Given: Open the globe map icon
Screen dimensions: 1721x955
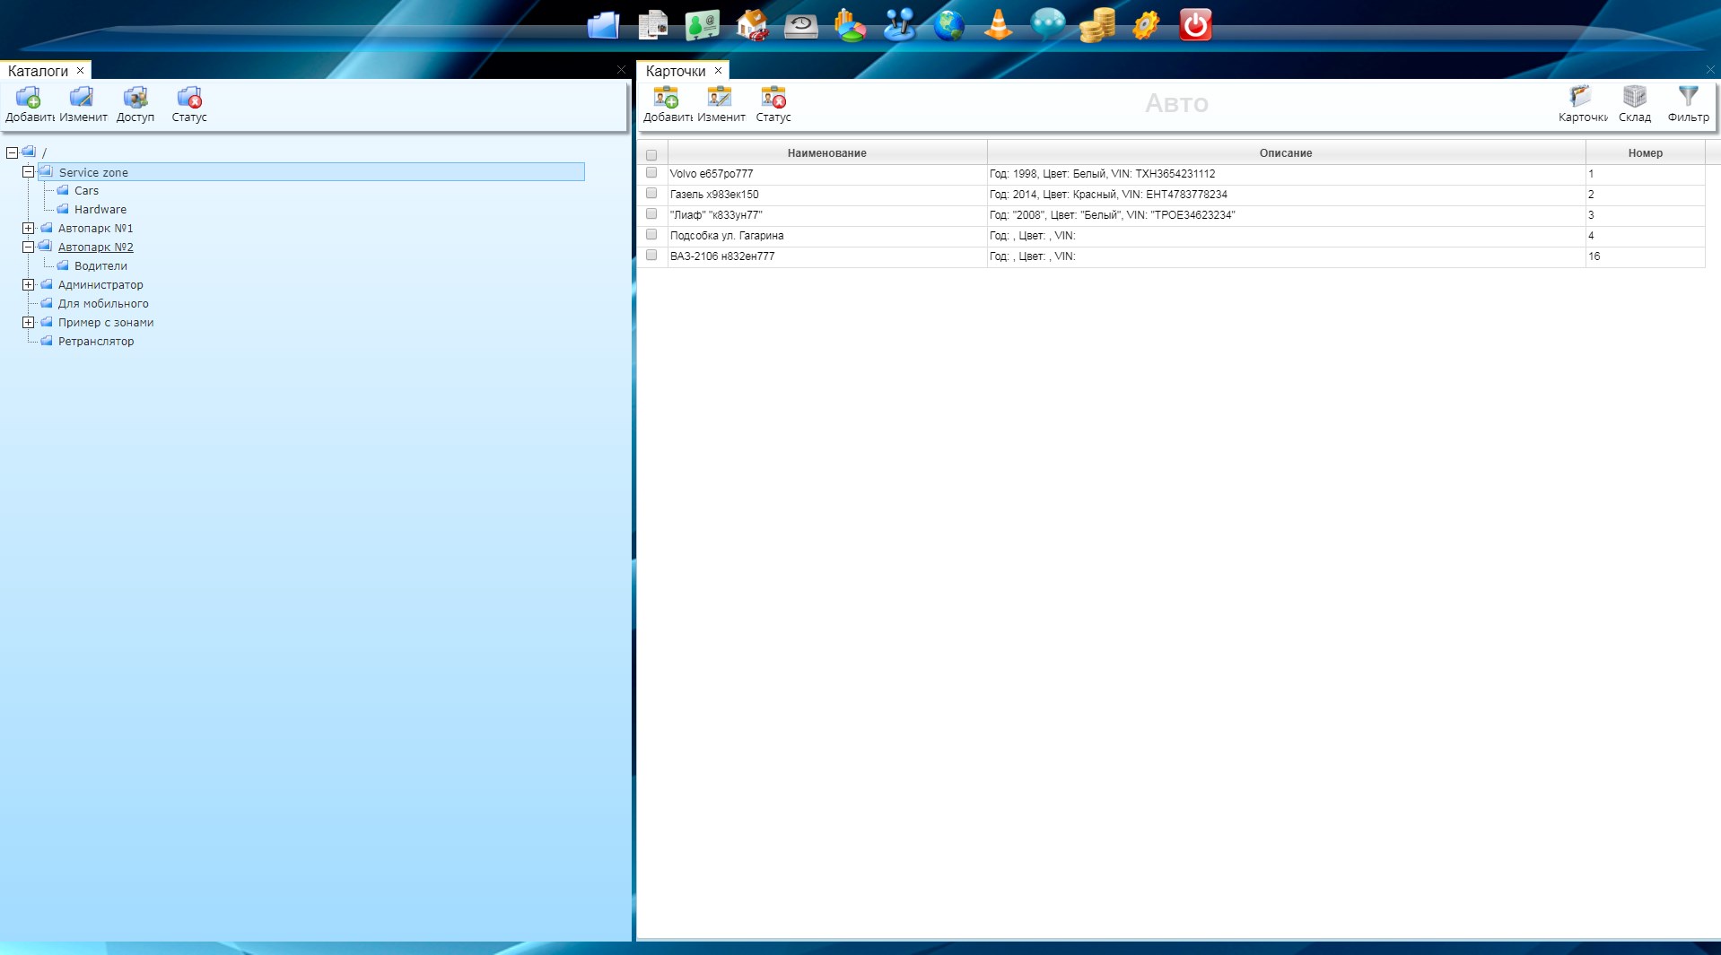Looking at the screenshot, I should coord(948,25).
